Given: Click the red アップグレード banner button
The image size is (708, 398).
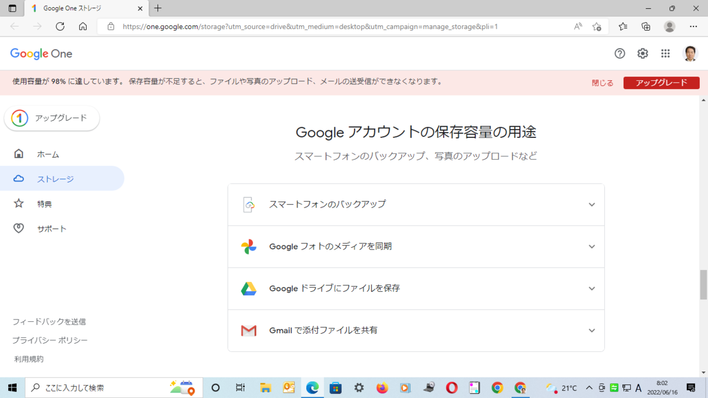Looking at the screenshot, I should [661, 83].
